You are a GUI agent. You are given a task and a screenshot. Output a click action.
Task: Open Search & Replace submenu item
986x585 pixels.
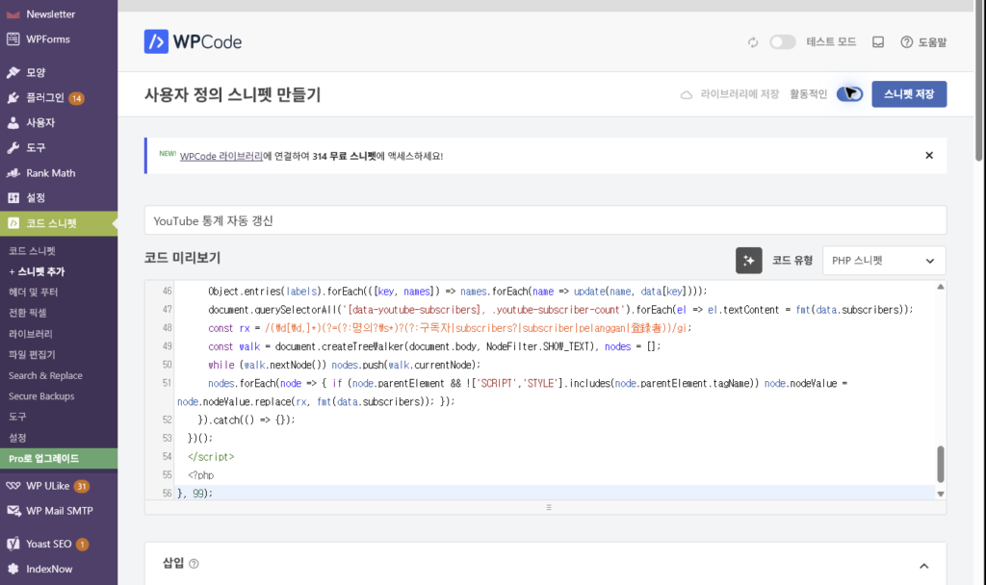pos(45,375)
